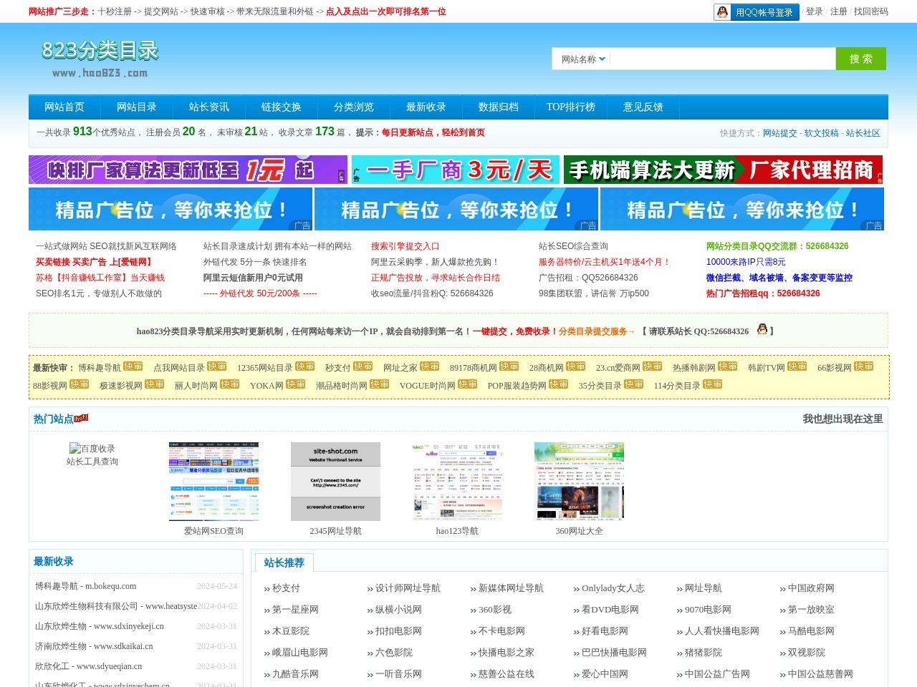Click 快审 badge next to 114分类目录
The width and height of the screenshot is (917, 687).
713,384
